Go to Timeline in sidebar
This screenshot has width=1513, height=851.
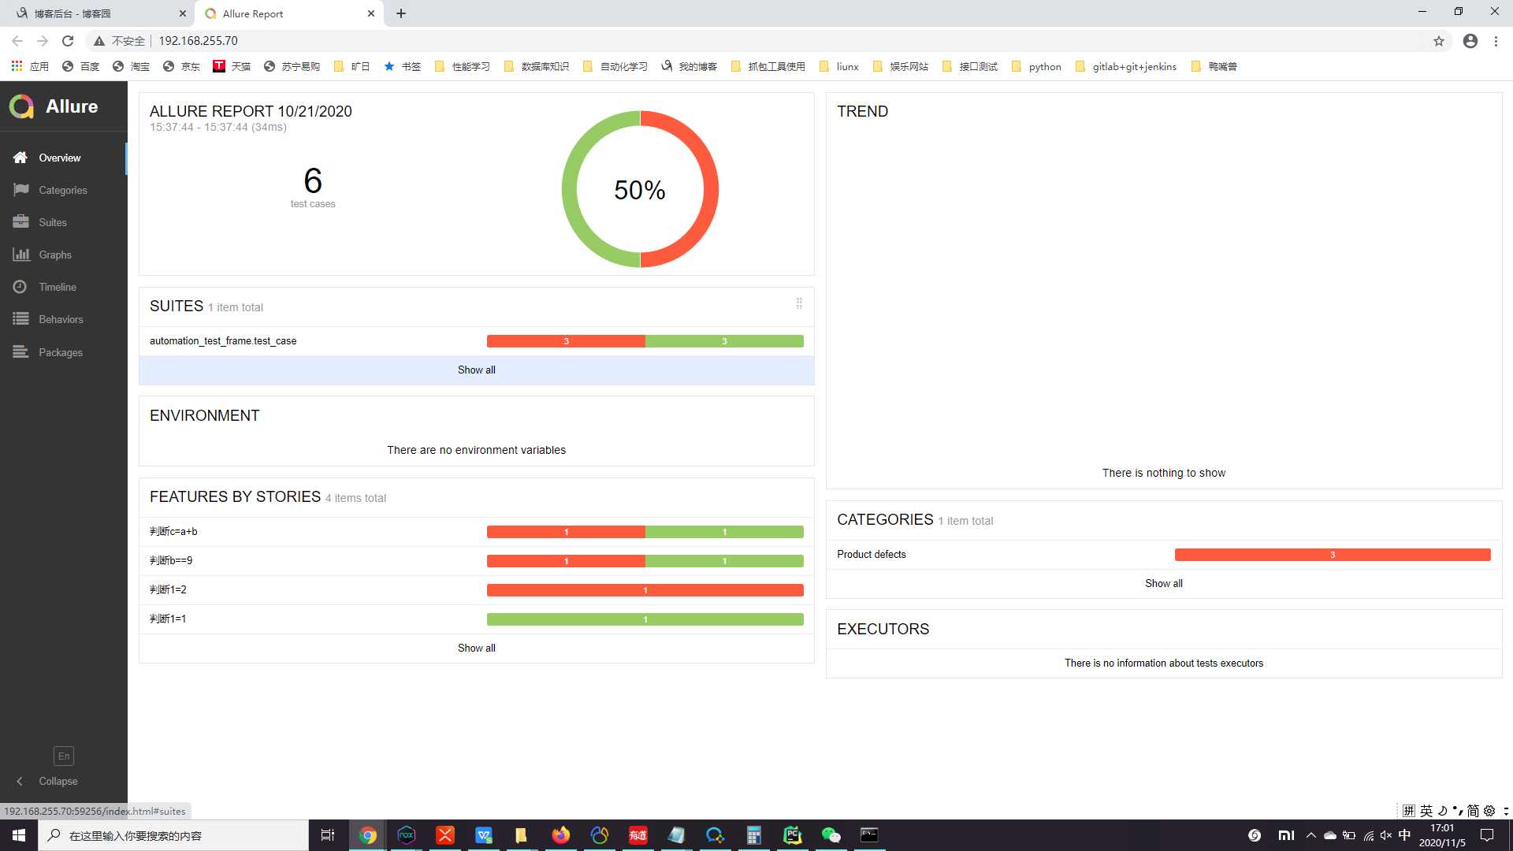point(58,287)
